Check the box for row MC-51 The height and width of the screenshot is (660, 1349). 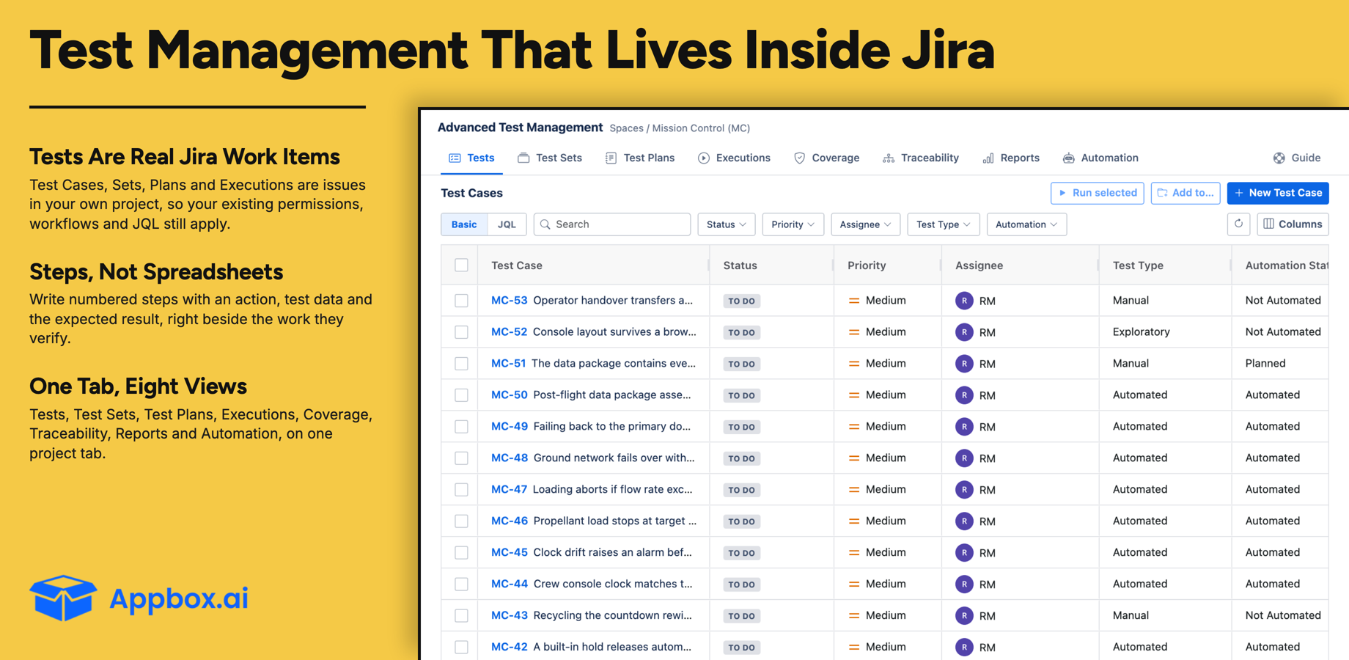(461, 364)
